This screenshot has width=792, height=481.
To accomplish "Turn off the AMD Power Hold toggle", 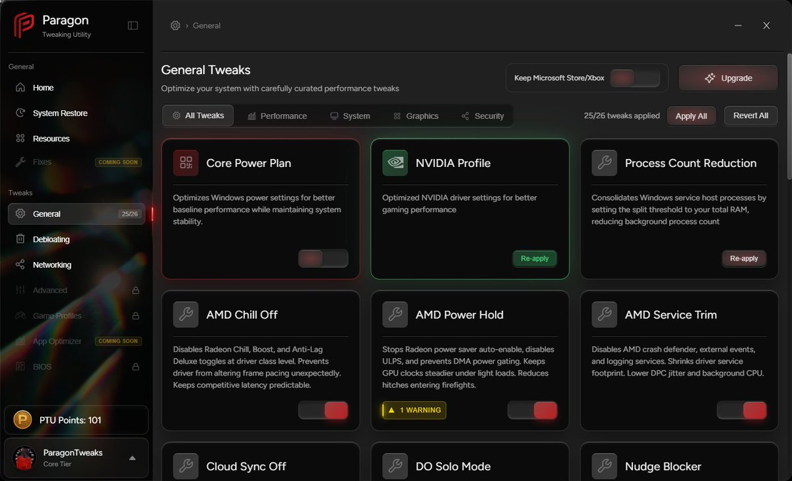I will pyautogui.click(x=532, y=410).
